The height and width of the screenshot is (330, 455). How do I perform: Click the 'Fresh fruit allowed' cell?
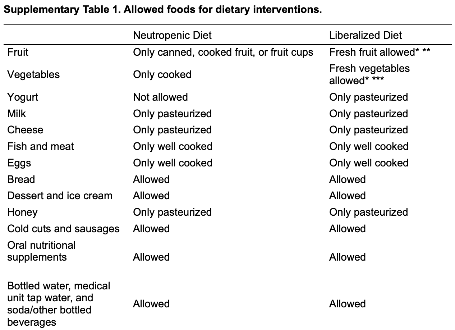[379, 52]
